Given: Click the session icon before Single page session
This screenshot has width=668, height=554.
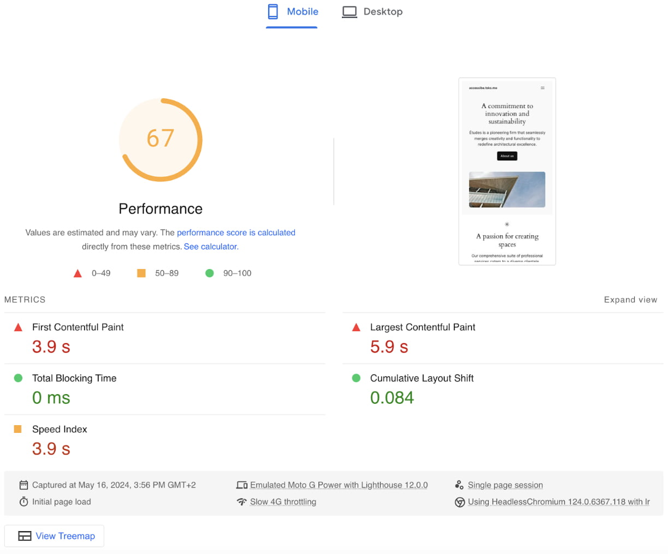Looking at the screenshot, I should tap(459, 485).
